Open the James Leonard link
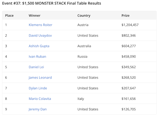The width and height of the screenshot is (159, 118). (x=40, y=77)
